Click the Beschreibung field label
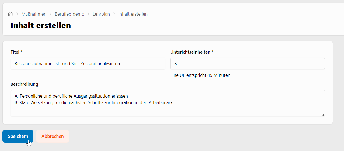 (x=24, y=84)
